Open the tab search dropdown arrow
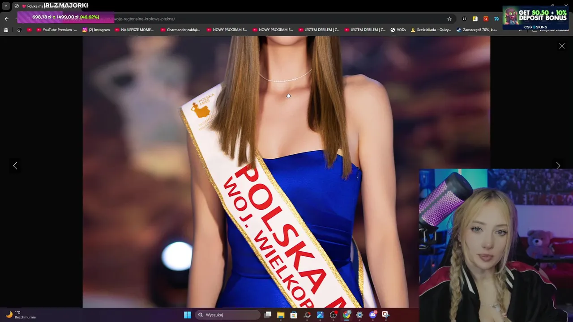This screenshot has width=573, height=322. [x=6, y=6]
